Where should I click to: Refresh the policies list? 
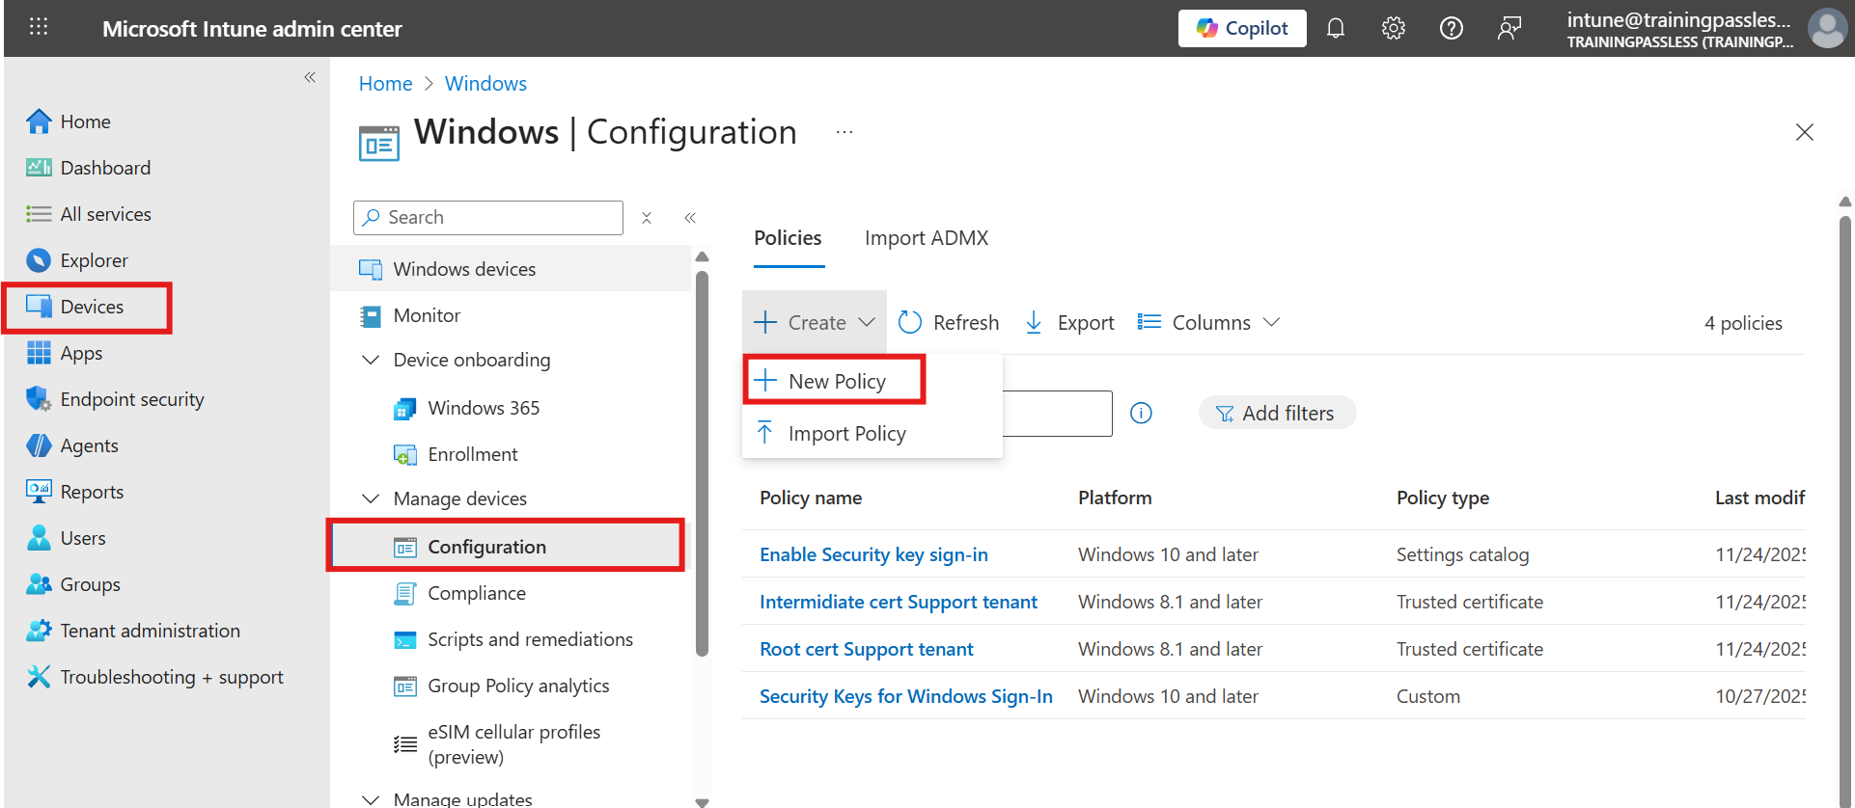pos(949,322)
